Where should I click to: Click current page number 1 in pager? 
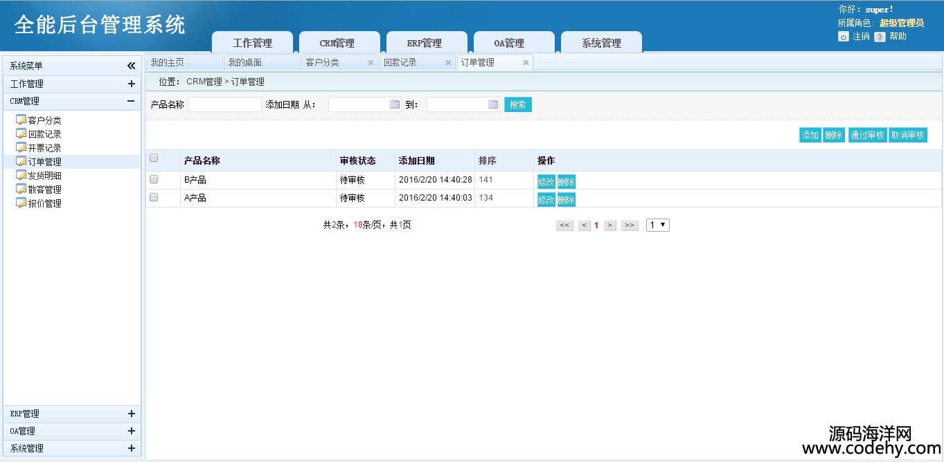point(596,225)
